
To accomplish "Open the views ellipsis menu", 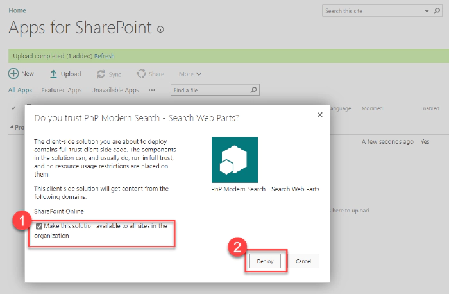I will tap(152, 90).
